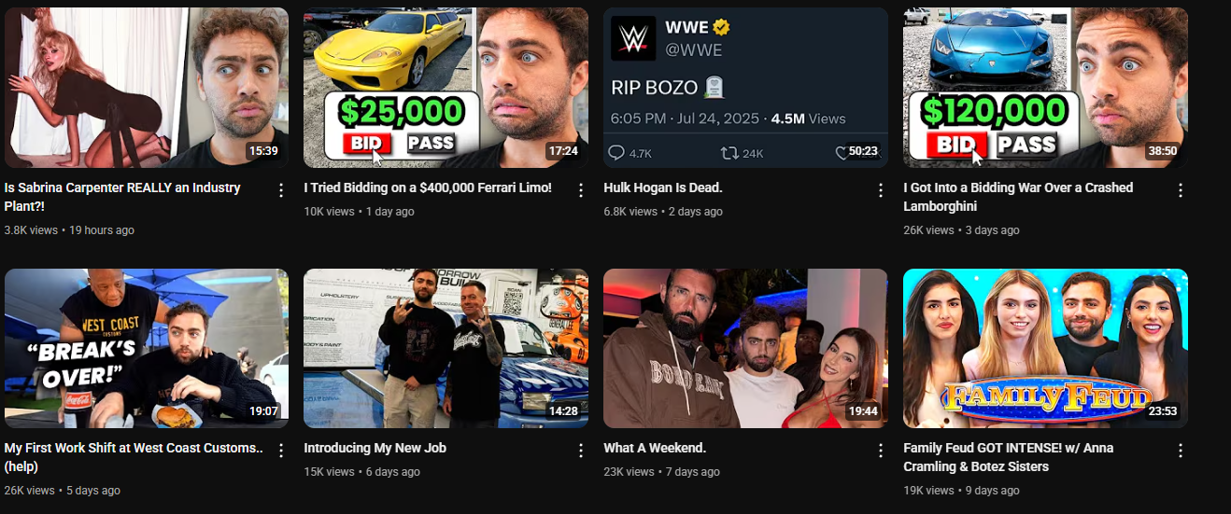Viewport: 1231px width, 514px height.
Task: Open options menu for Crashed Lamborghini video
Action: tap(1181, 190)
